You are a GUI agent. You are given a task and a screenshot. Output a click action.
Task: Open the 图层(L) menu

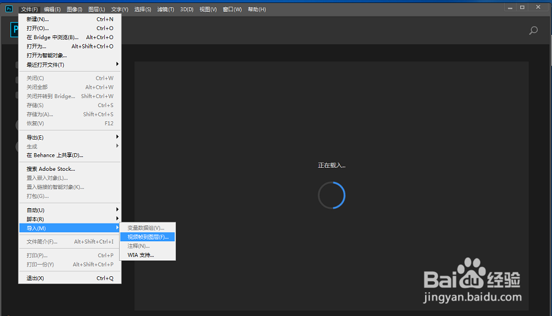pos(96,9)
